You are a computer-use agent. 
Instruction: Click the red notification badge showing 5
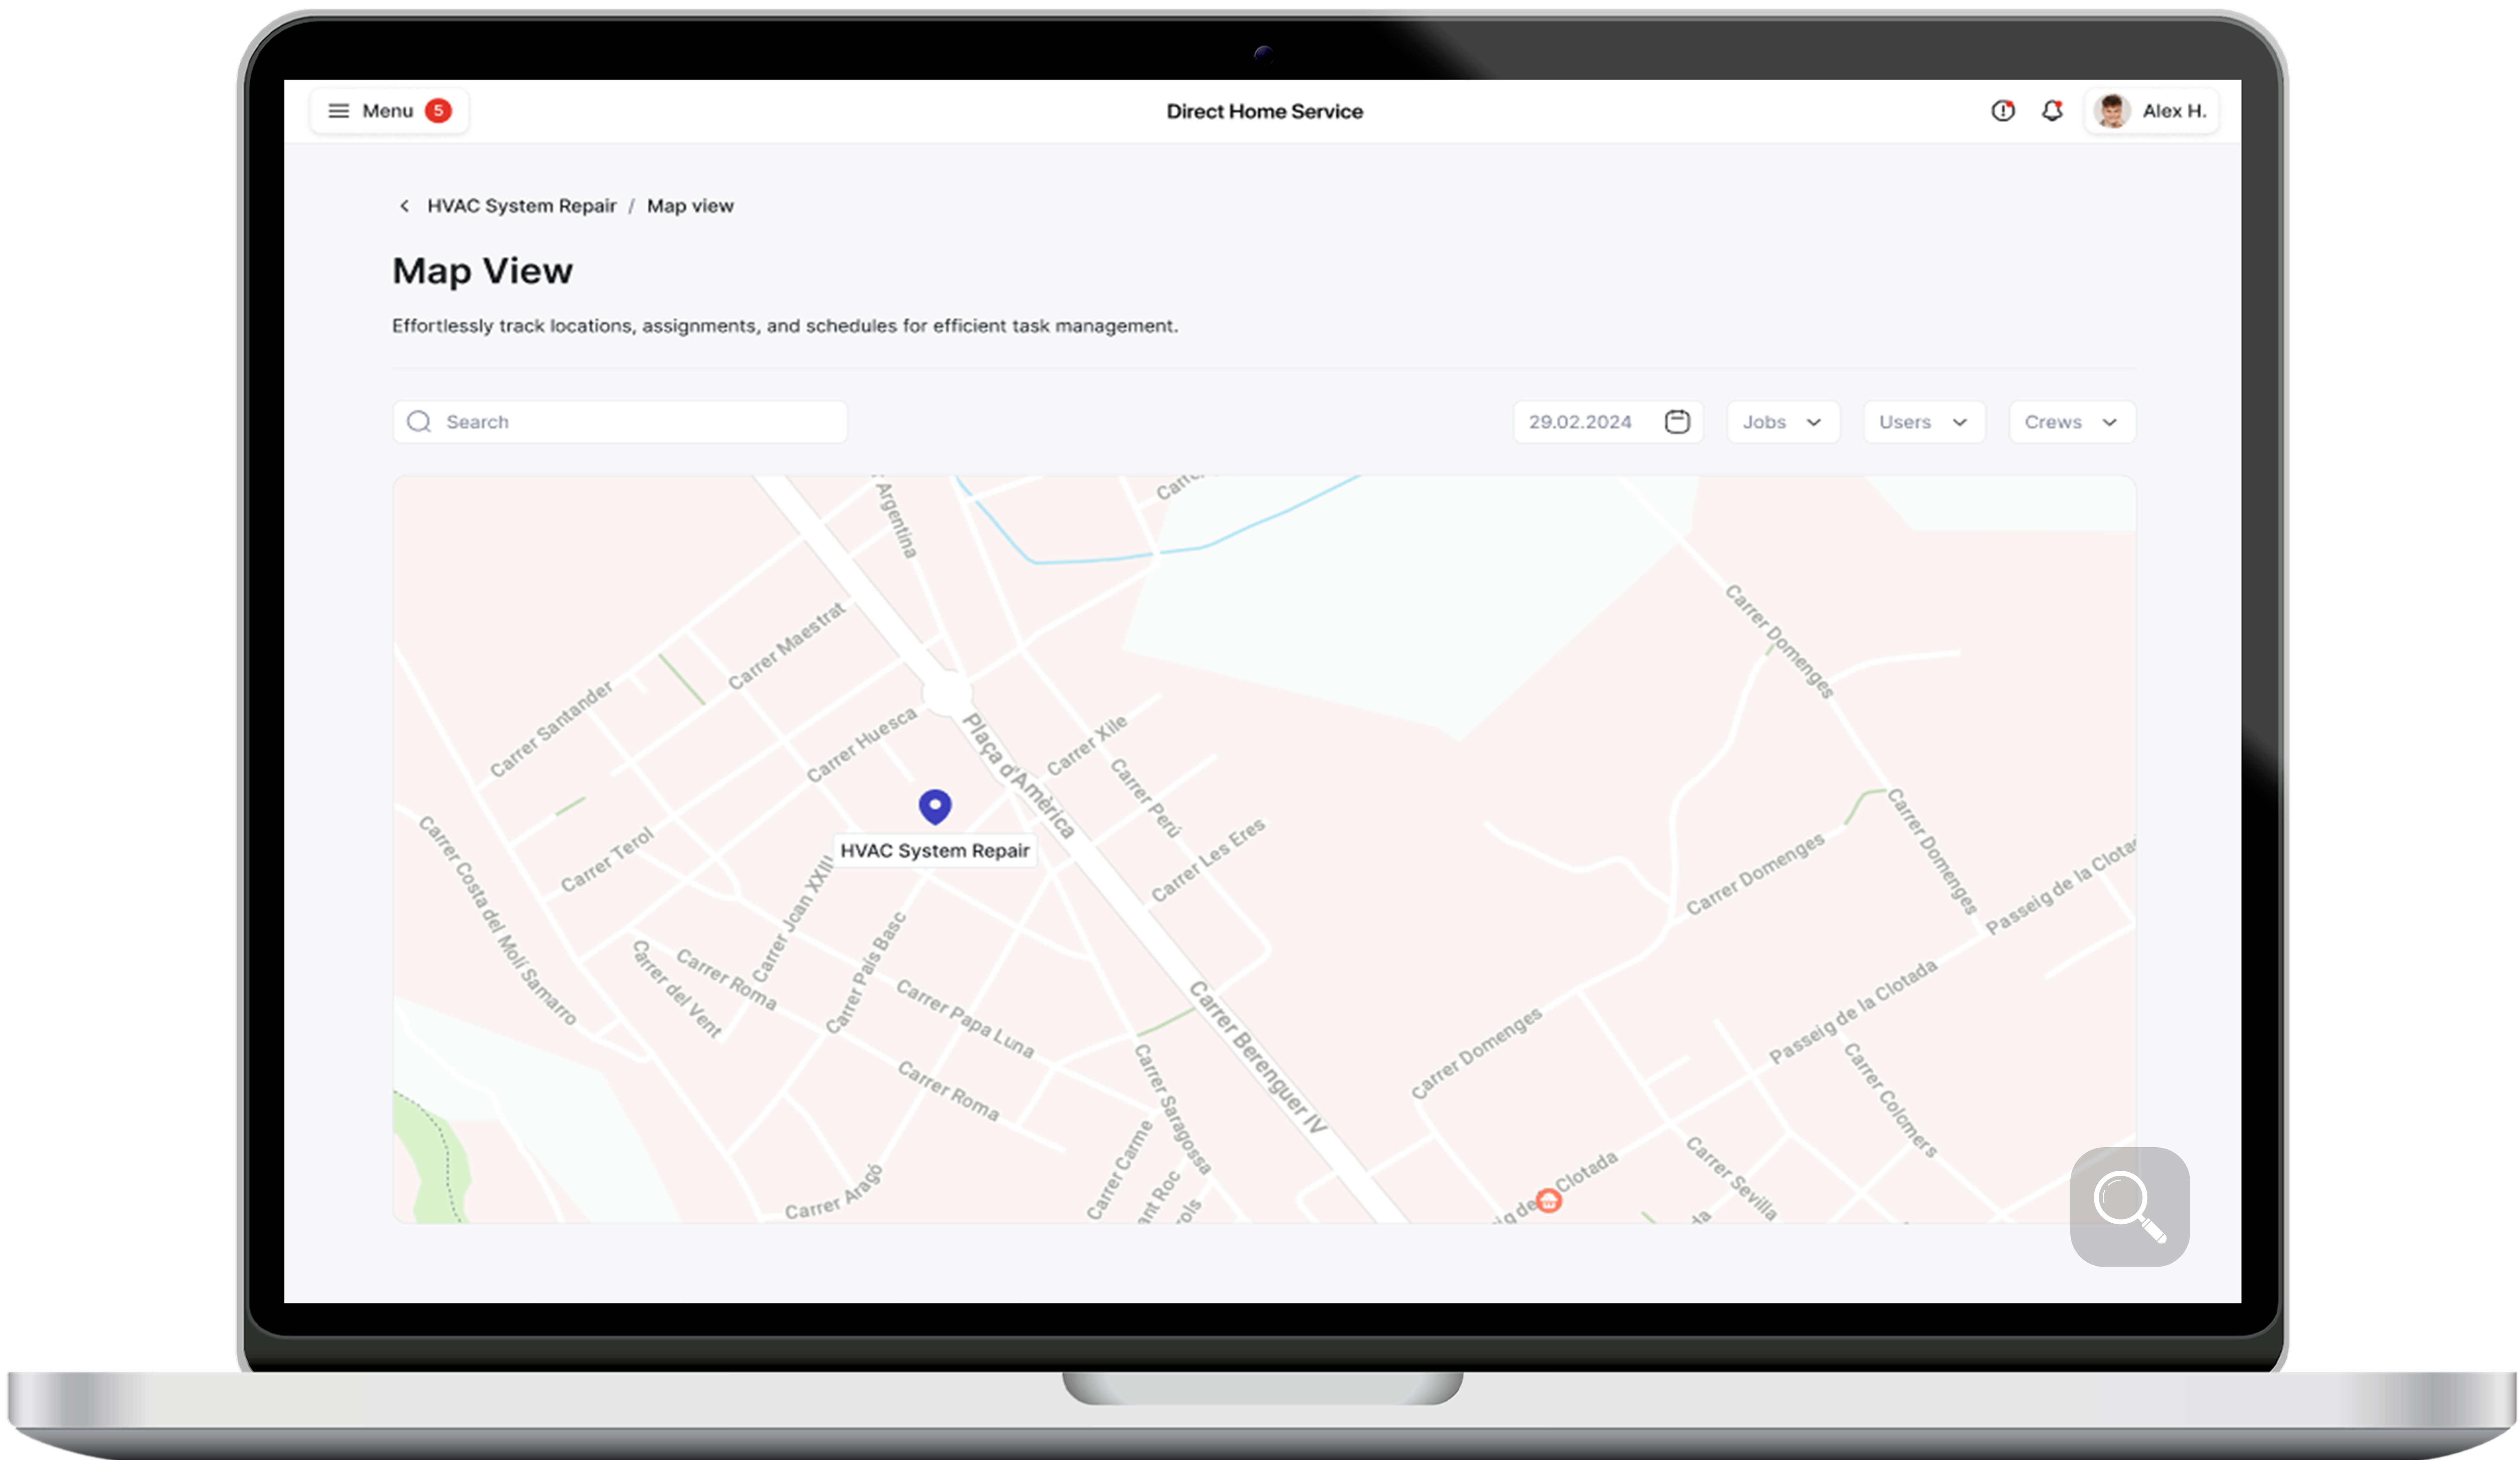tap(438, 111)
